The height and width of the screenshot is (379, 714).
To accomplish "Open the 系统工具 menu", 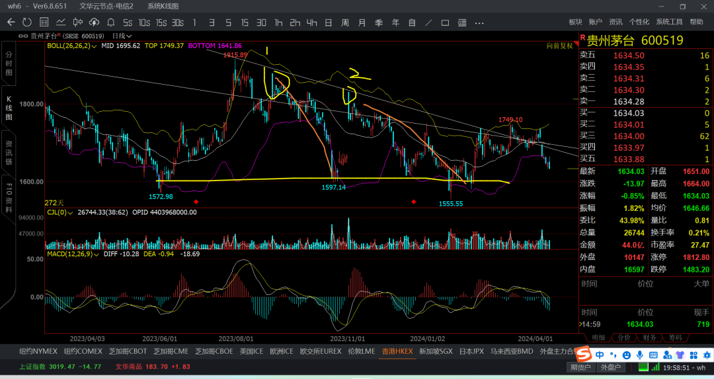I will click(669, 22).
